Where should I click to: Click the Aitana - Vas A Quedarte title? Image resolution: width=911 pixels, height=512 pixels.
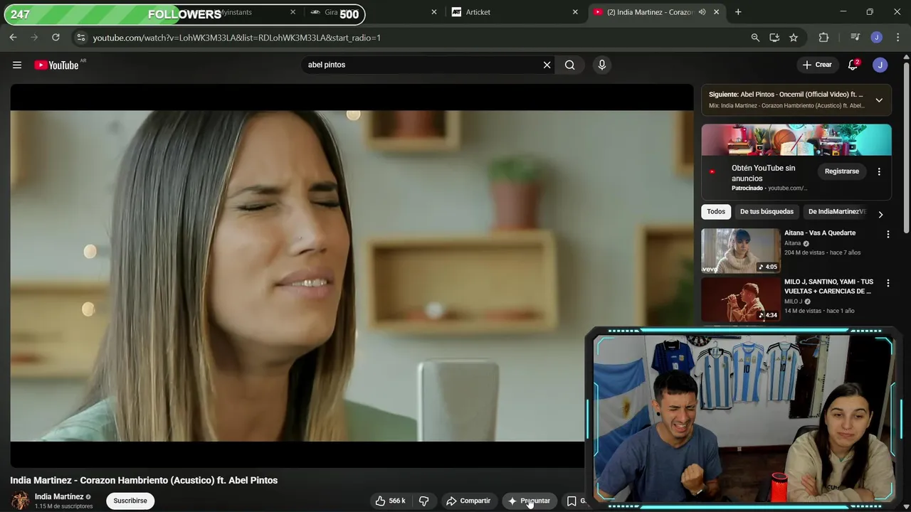click(x=820, y=233)
